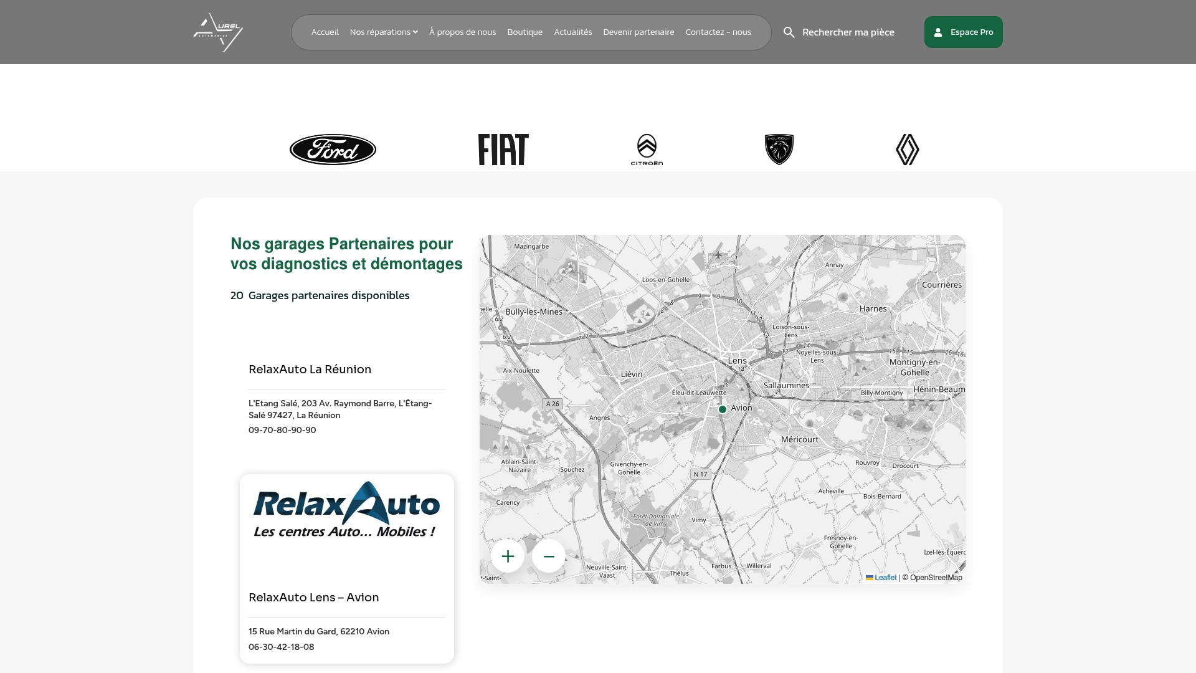Screen dimensions: 1196x673
Task: Open the OpenStreetMap attribution link
Action: (936, 578)
